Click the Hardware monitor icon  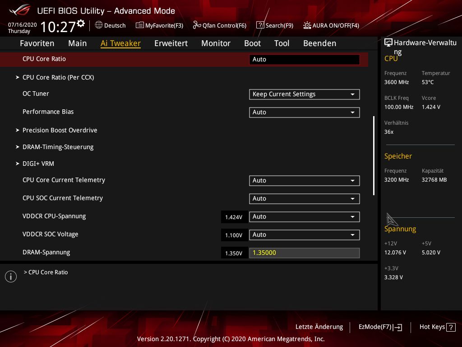pos(388,42)
